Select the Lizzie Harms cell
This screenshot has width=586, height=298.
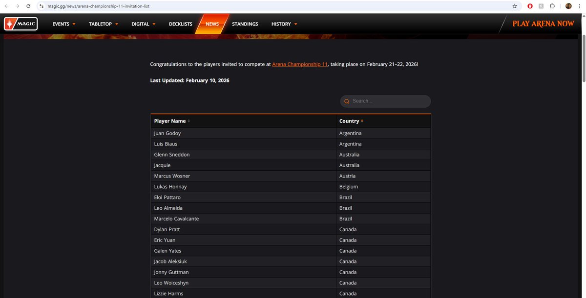pos(243,293)
